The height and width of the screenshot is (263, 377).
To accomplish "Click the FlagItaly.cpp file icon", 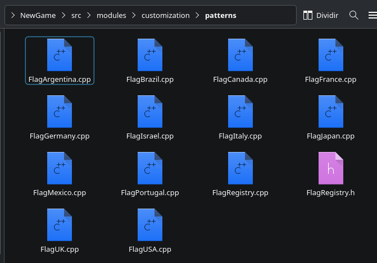I will [x=240, y=112].
